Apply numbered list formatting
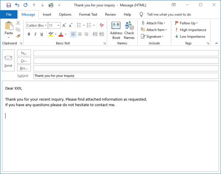 [89, 25]
